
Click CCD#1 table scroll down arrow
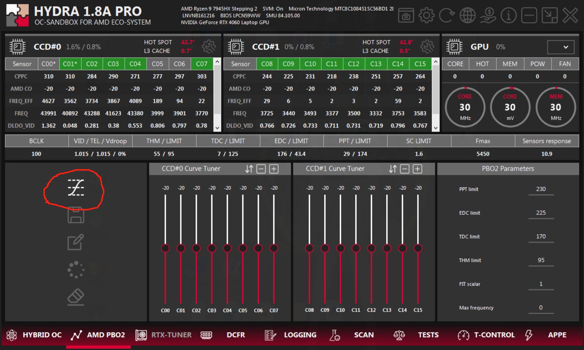436,128
